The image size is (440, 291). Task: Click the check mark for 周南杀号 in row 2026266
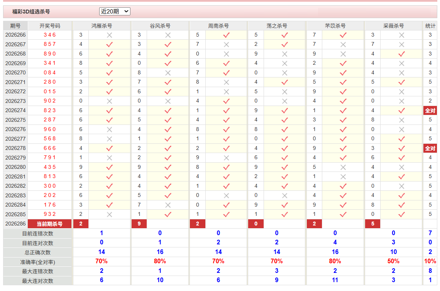pos(226,35)
